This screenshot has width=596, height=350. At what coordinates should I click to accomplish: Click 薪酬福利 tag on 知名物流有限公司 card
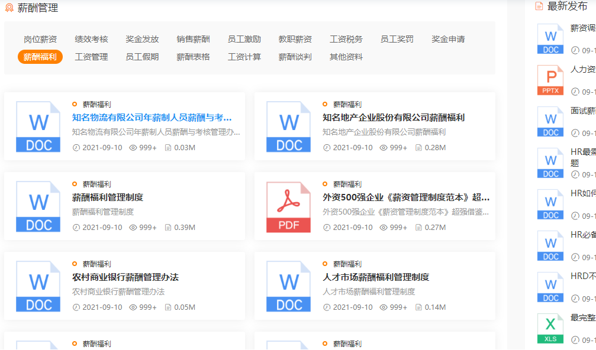click(x=97, y=105)
